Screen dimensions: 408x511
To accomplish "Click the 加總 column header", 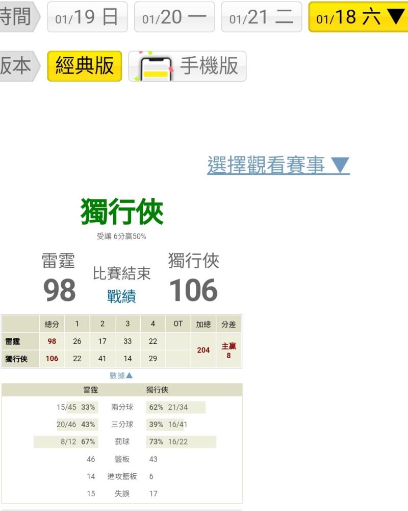I will [x=203, y=324].
